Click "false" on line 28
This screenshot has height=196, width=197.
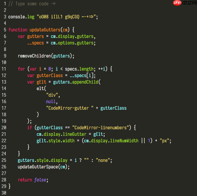[40, 180]
